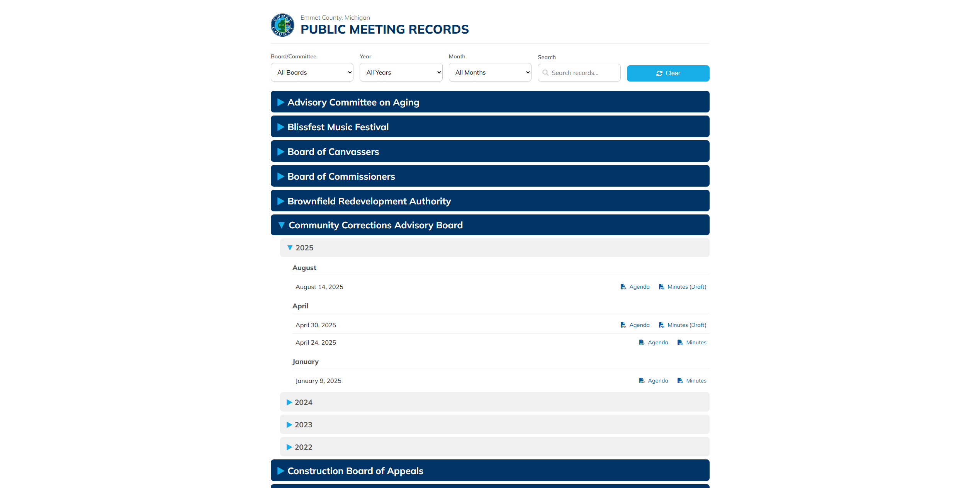Click the PDF icon next to April 30 Agenda
The width and height of the screenshot is (980, 488).
click(x=623, y=325)
